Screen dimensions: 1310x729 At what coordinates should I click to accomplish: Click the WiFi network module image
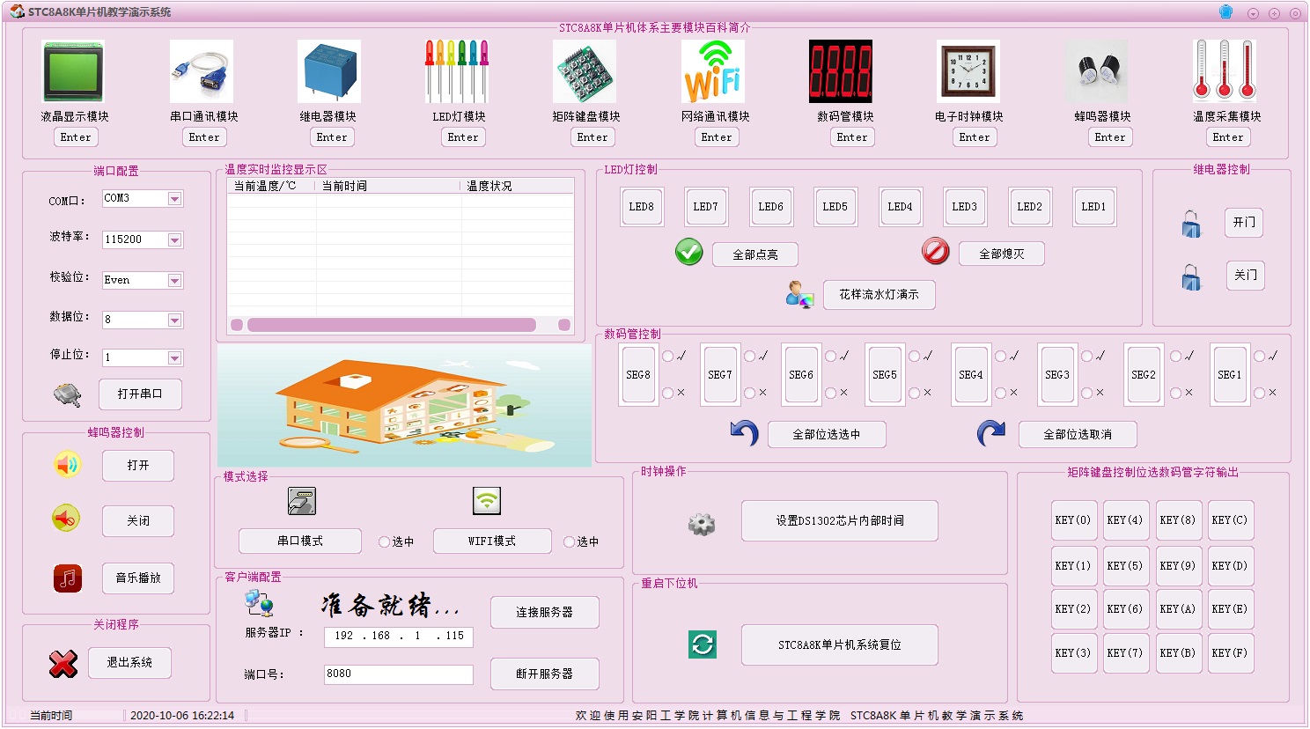point(713,71)
